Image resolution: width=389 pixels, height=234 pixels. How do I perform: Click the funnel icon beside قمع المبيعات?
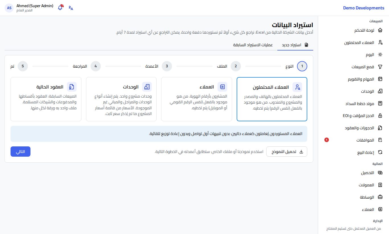(380, 67)
